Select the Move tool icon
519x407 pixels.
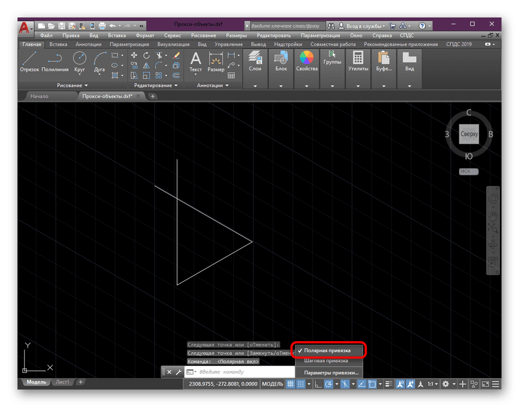(134, 55)
